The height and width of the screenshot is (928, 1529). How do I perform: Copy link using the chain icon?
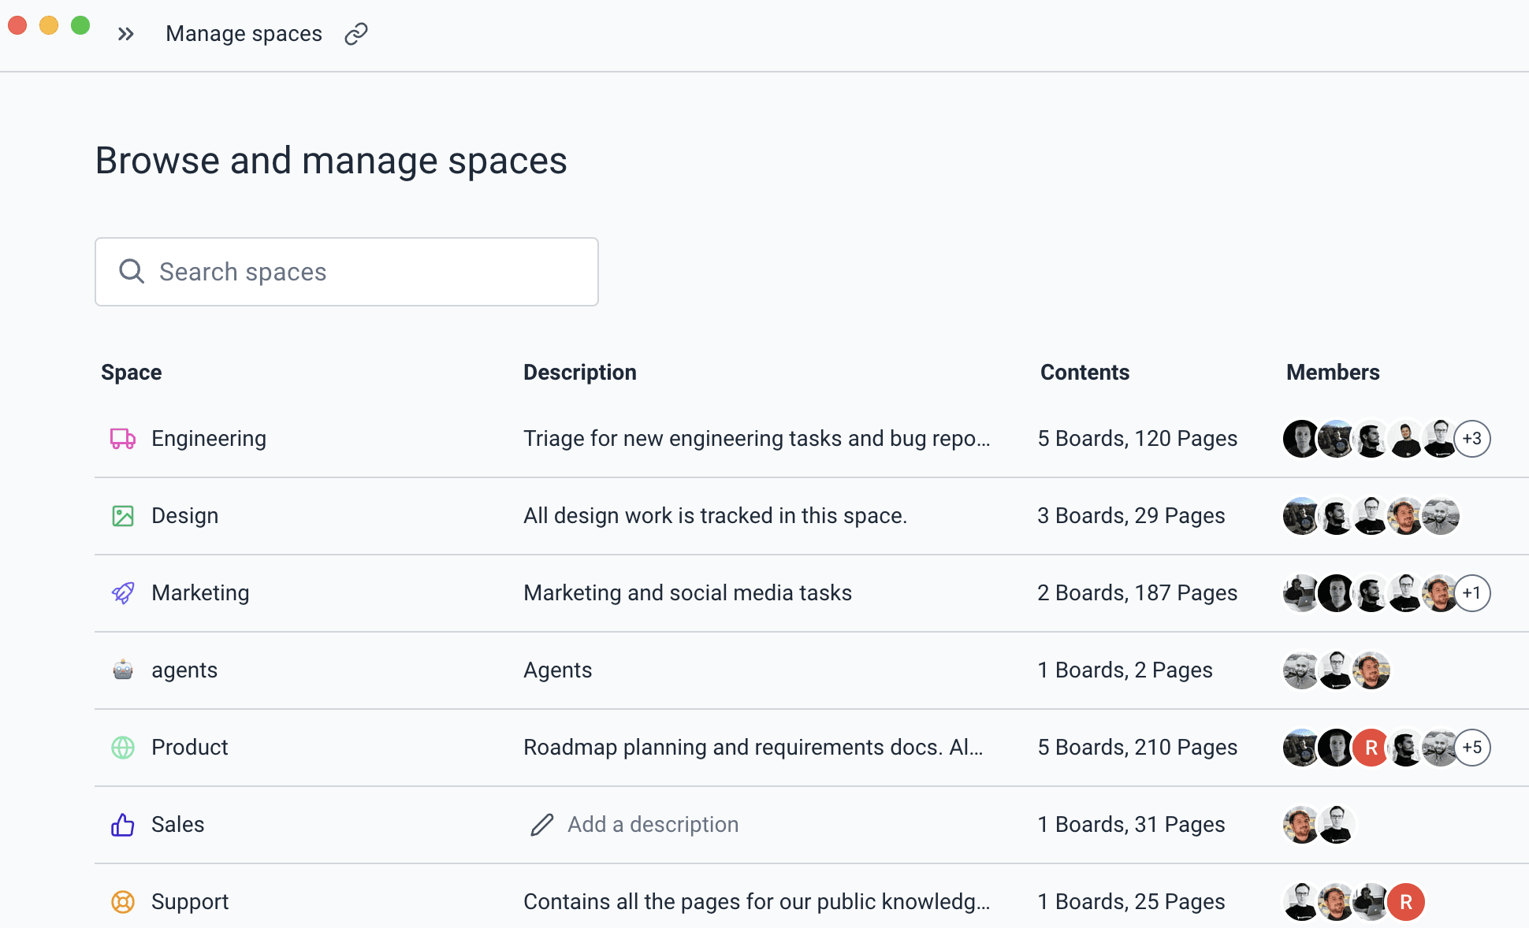[x=356, y=34]
